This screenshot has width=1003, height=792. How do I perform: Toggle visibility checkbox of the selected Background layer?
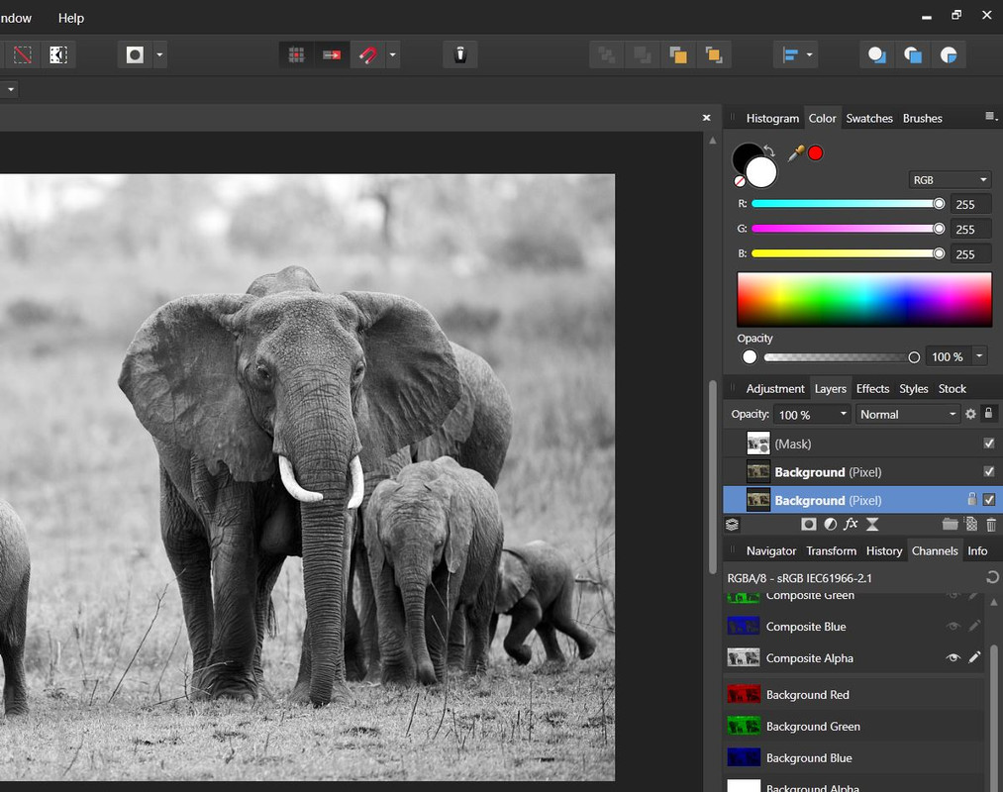[989, 500]
